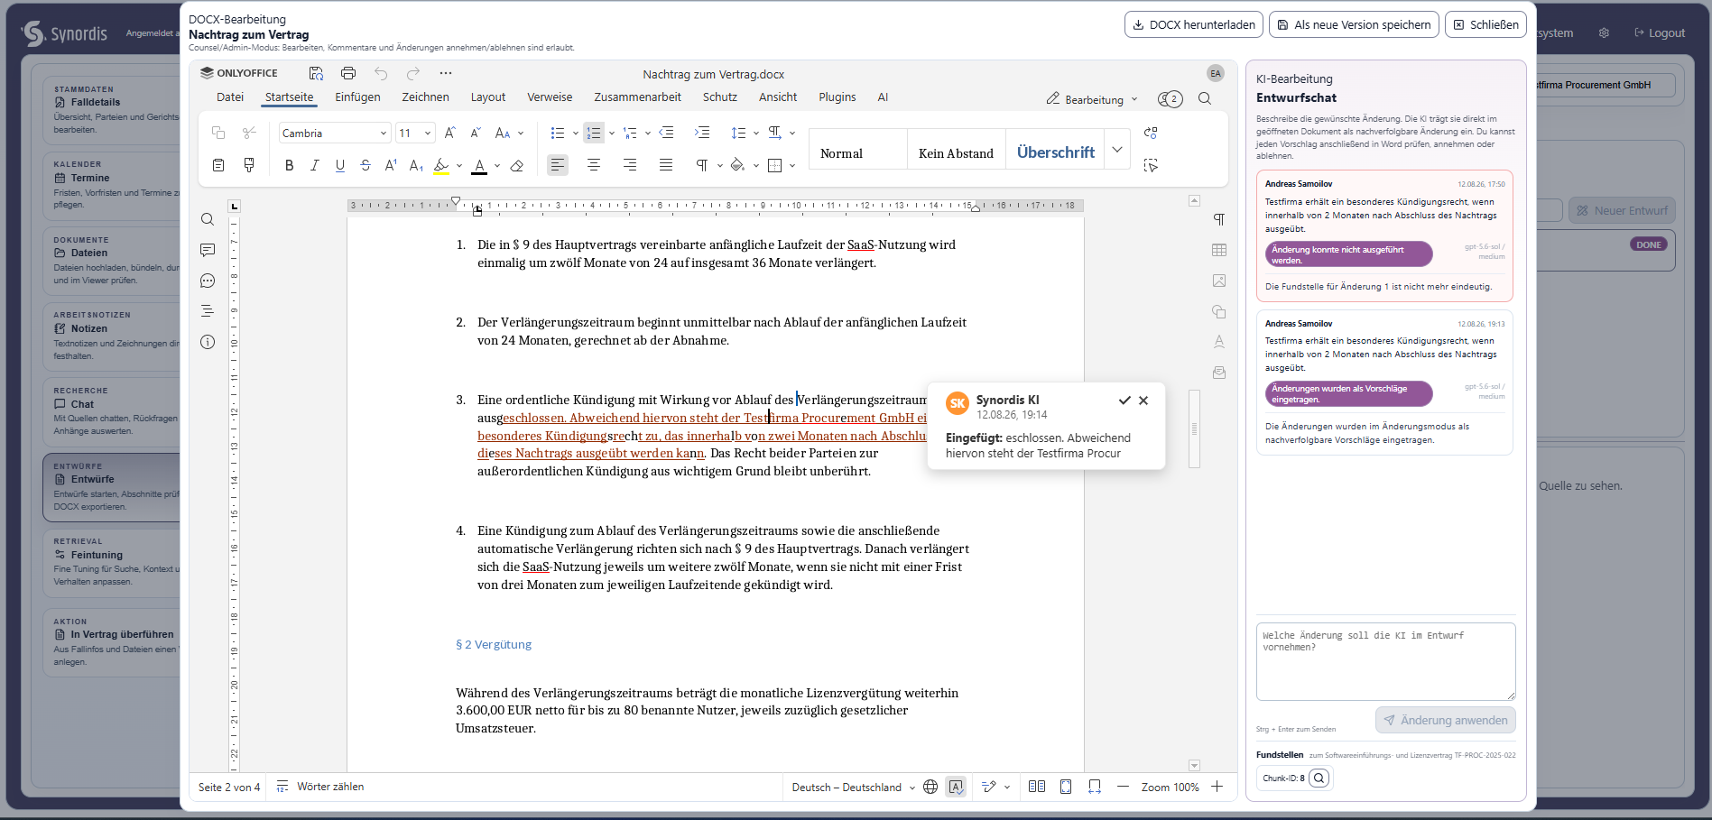Image resolution: width=1712 pixels, height=820 pixels.
Task: Accept the Synordis KI change checkmark
Action: click(x=1124, y=401)
